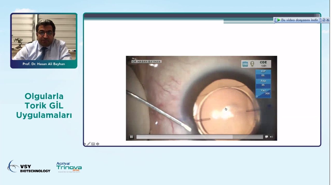Mute the video with speaker icon
Viewport: 332px width, 185px height.
271,137
